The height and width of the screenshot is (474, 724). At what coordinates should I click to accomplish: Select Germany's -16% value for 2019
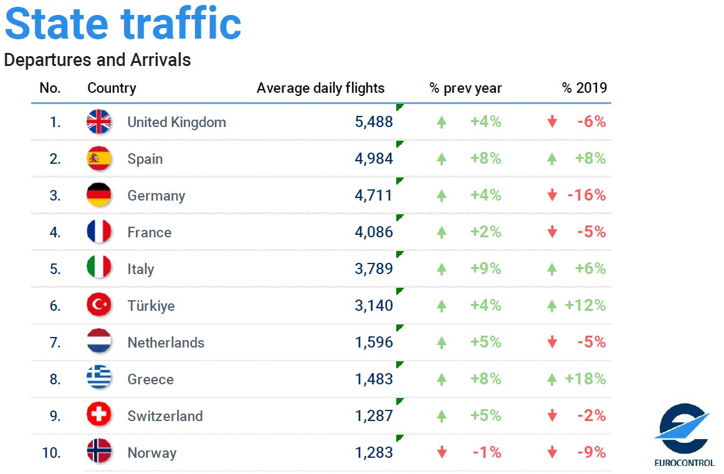[586, 195]
